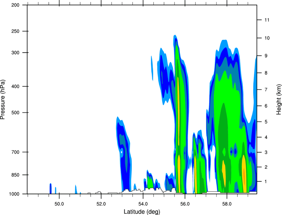Click the 50.0 latitude tick label
The height and width of the screenshot is (215, 282).
click(59, 204)
